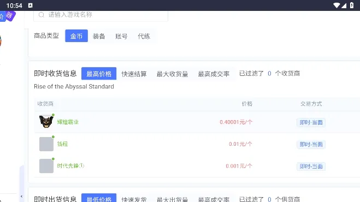Image resolution: width=360 pixels, height=202 pixels.
Task: Click the purple badge icon at top left
Action: tap(10, 16)
